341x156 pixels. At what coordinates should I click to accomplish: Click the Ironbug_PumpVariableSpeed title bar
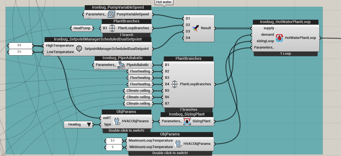click(x=118, y=7)
